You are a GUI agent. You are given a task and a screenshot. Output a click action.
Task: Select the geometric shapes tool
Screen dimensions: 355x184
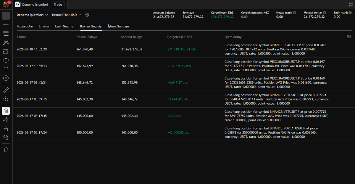(6, 60)
